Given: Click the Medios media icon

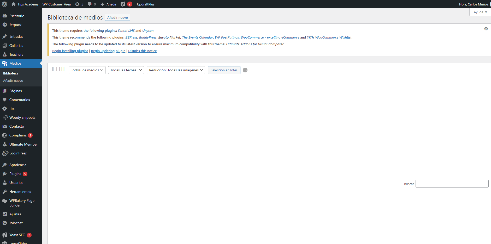Looking at the screenshot, I should (x=5, y=63).
